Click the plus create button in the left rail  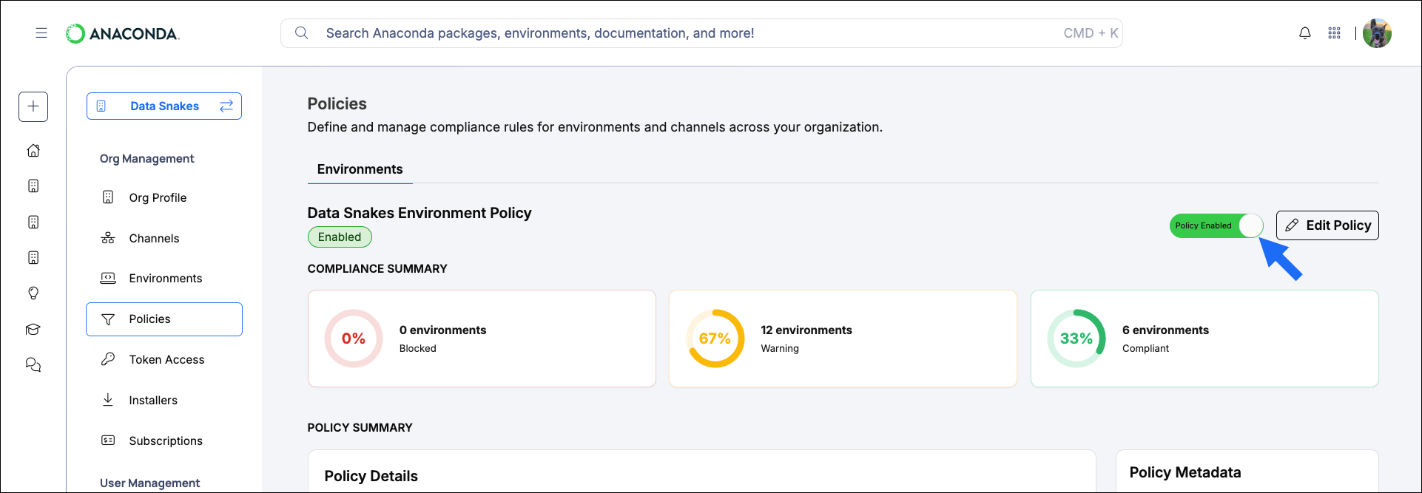[33, 106]
